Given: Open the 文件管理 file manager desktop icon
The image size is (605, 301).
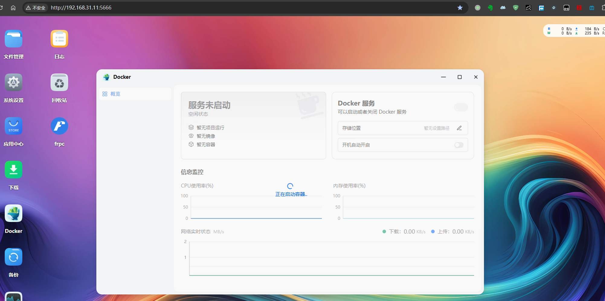Looking at the screenshot, I should point(14,39).
